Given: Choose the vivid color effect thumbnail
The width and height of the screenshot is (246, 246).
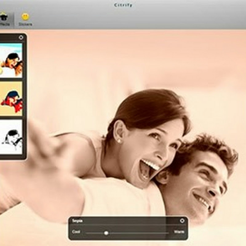Looking at the screenshot, I should (x=11, y=61).
